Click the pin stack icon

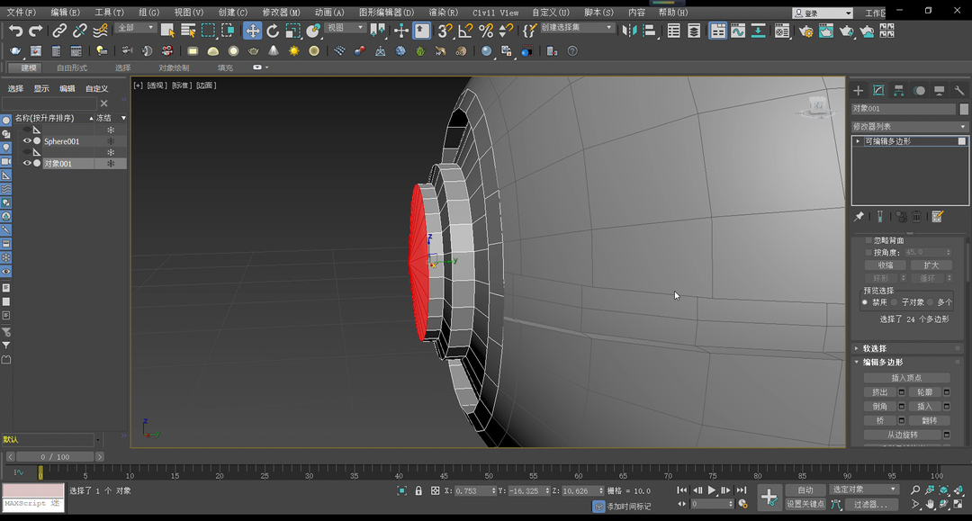point(859,217)
